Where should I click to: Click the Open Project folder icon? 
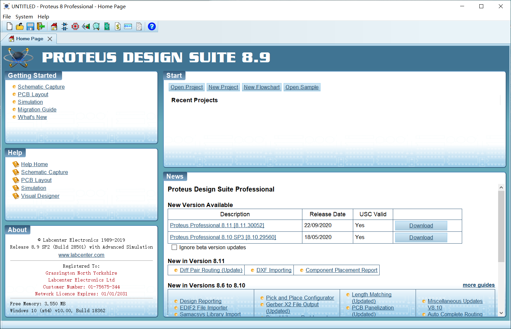pyautogui.click(x=20, y=26)
